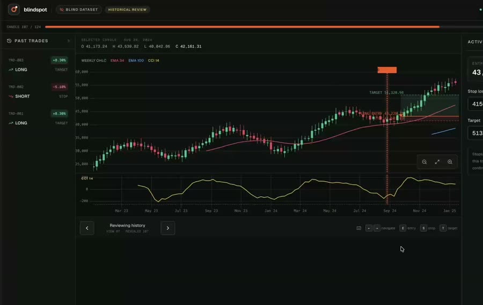Click the CCI 14 sub-chart label
The image size is (483, 305).
click(x=87, y=178)
